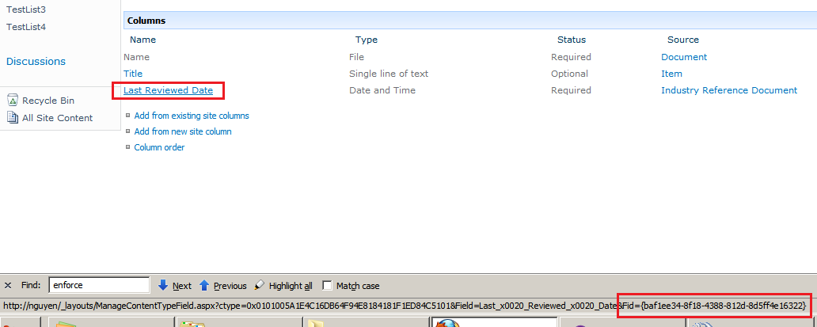
Task: Open the Document source content type
Action: click(x=683, y=57)
